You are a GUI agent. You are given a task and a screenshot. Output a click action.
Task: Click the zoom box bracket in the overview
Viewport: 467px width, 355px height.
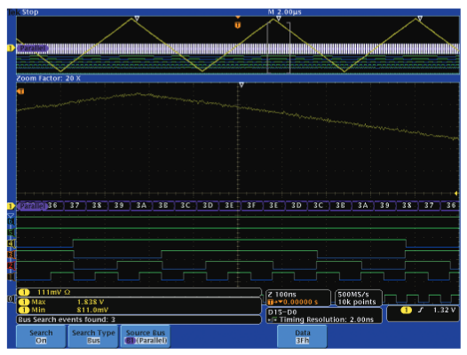pos(279,48)
